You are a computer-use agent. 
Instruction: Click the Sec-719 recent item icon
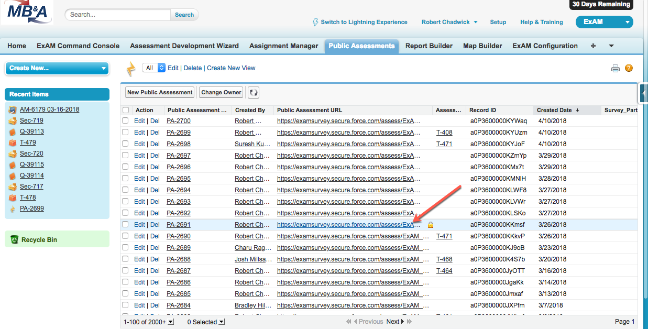[x=13, y=121]
